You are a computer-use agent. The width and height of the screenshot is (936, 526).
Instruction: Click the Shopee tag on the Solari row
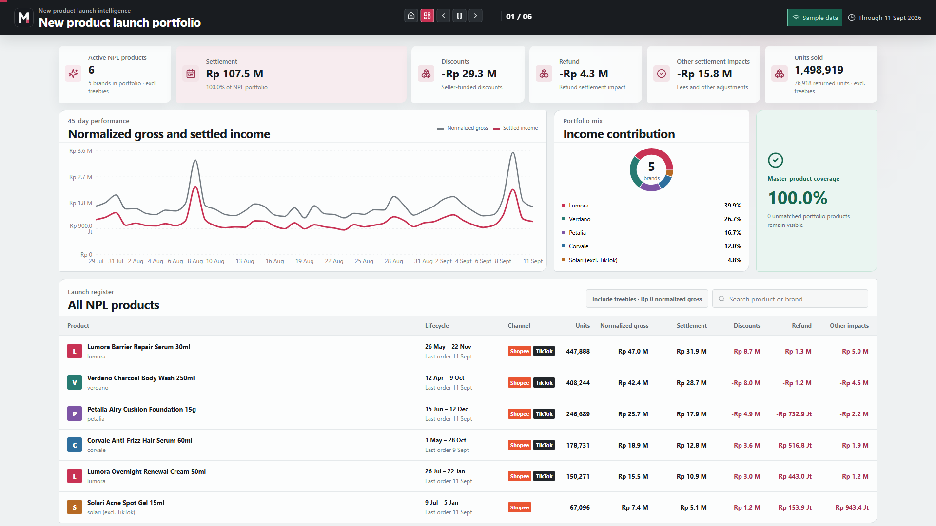519,507
